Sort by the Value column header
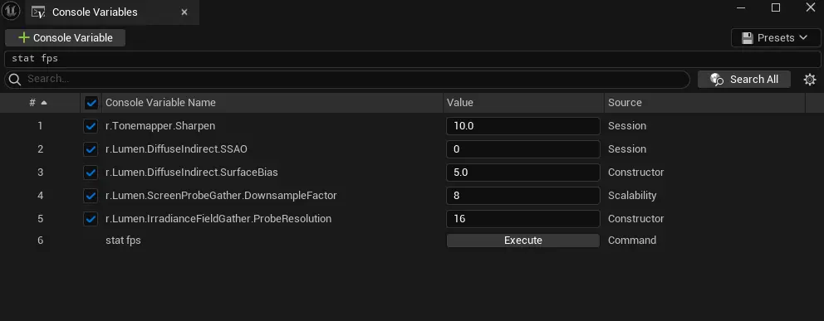The image size is (824, 321). pos(523,103)
